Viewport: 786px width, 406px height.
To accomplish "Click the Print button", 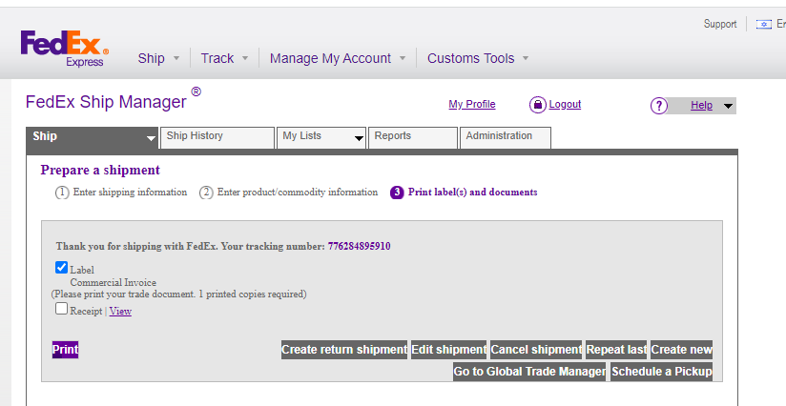I will pos(65,350).
